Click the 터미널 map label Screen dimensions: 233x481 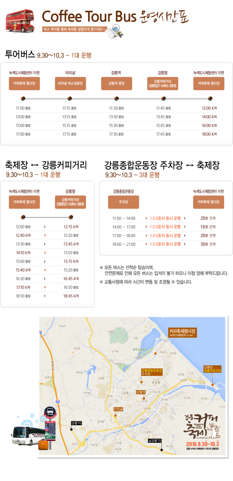118,409
